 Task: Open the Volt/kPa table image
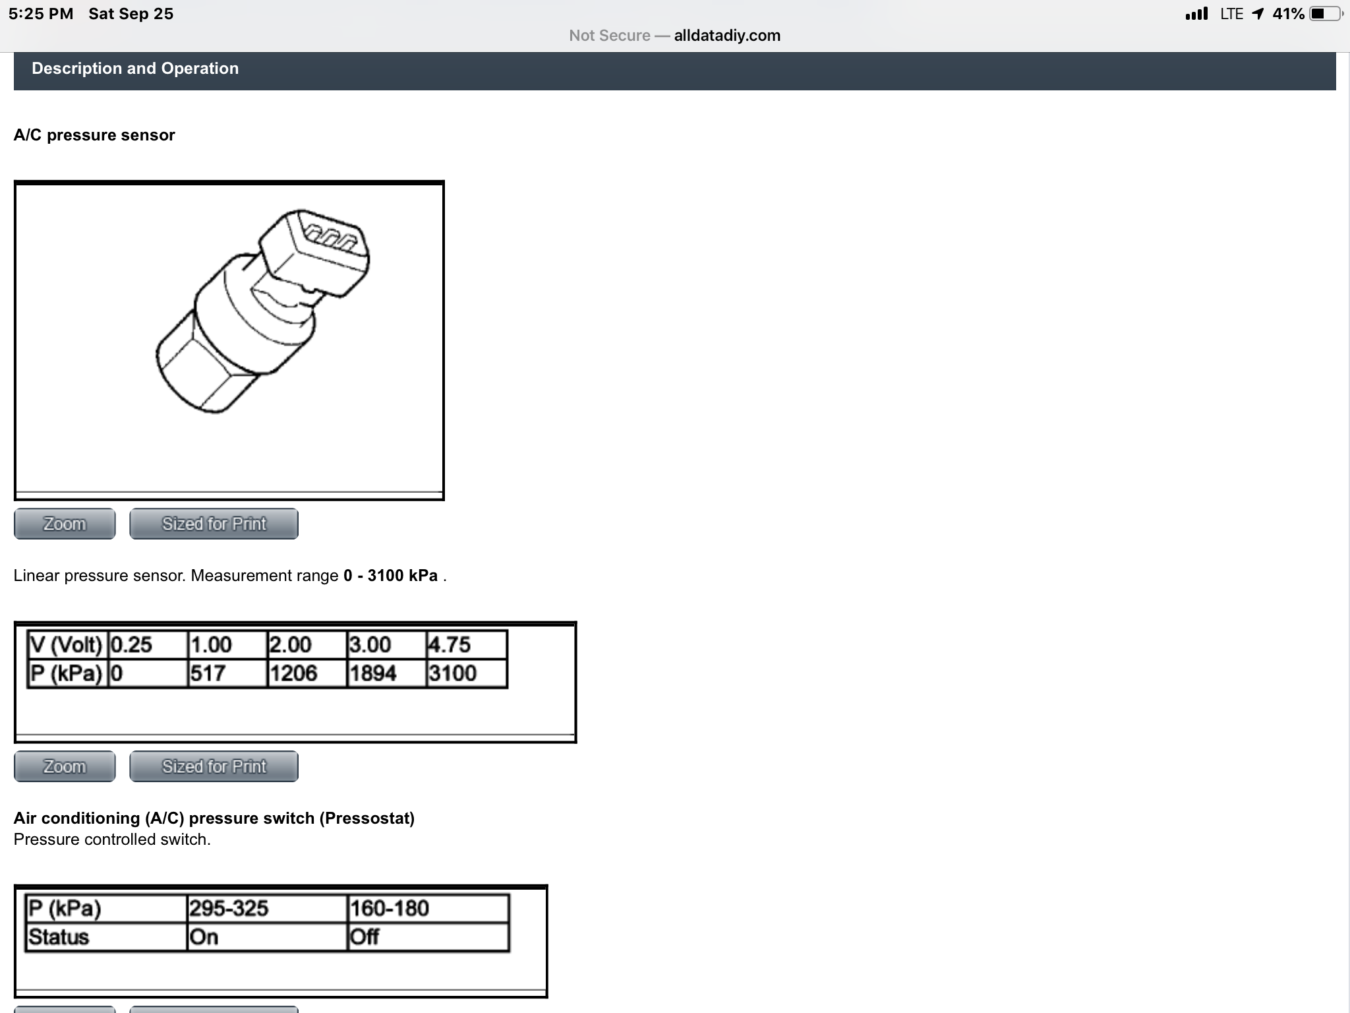pos(295,682)
